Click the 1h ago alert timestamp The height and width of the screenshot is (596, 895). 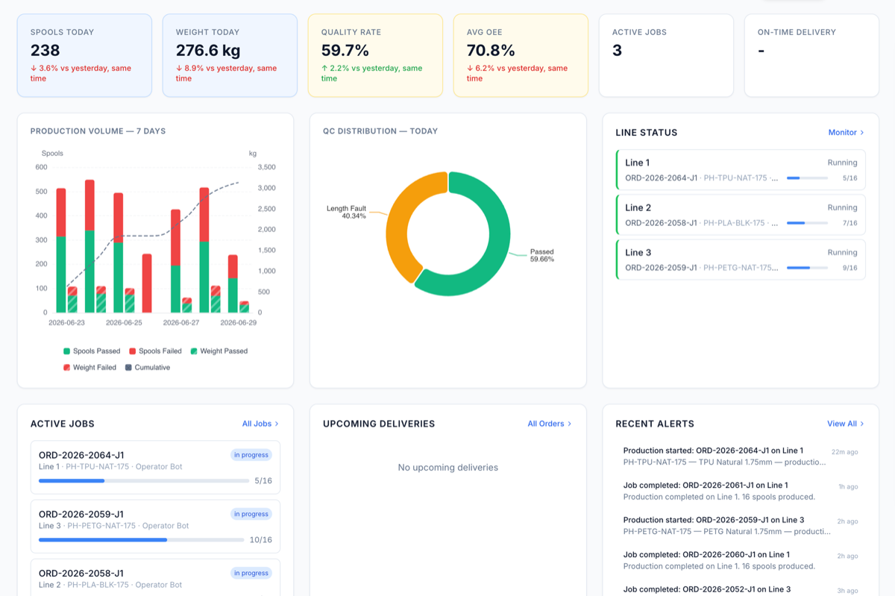(x=848, y=486)
